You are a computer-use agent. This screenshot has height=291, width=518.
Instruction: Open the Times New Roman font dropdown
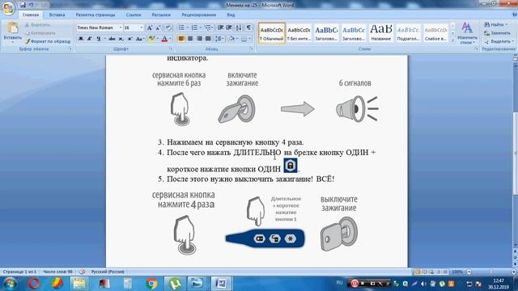click(x=121, y=27)
